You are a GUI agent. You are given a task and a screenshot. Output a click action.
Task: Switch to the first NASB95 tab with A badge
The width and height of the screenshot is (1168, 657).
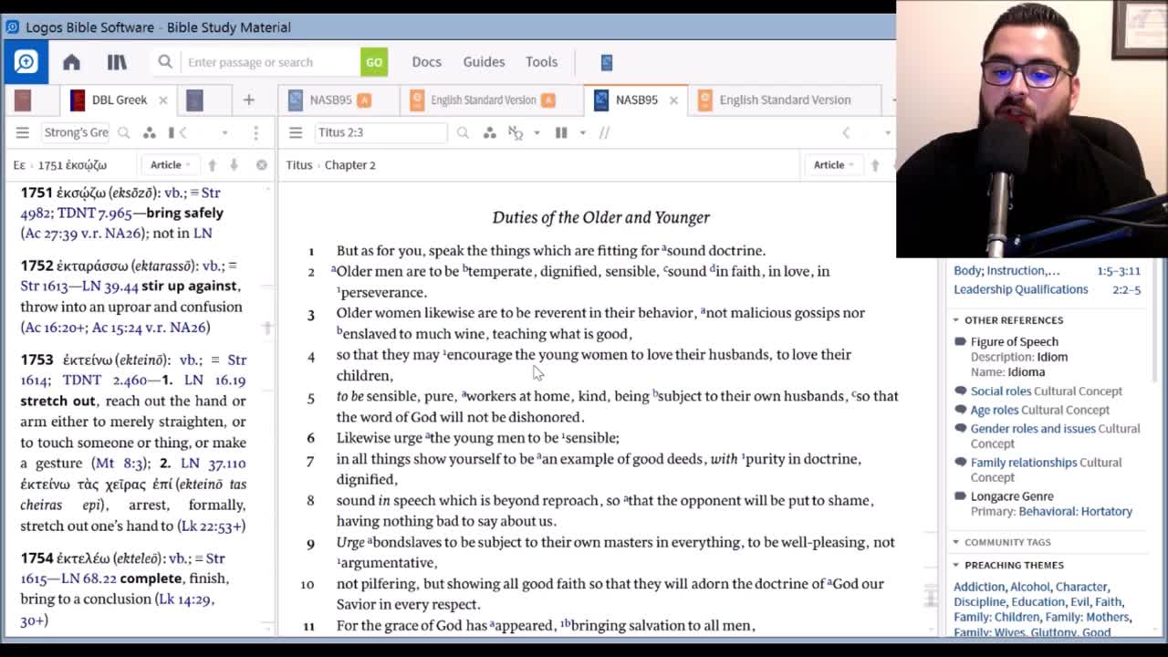coord(330,99)
